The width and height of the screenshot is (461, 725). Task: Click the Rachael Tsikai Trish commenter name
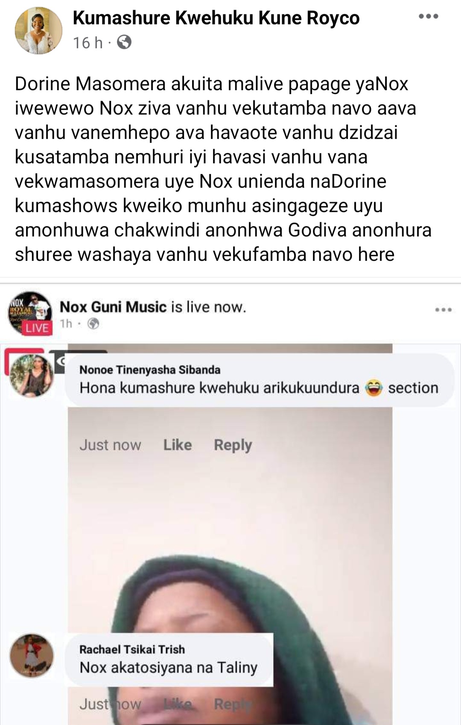click(x=132, y=649)
